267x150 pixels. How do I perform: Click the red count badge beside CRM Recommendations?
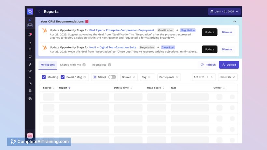87,21
